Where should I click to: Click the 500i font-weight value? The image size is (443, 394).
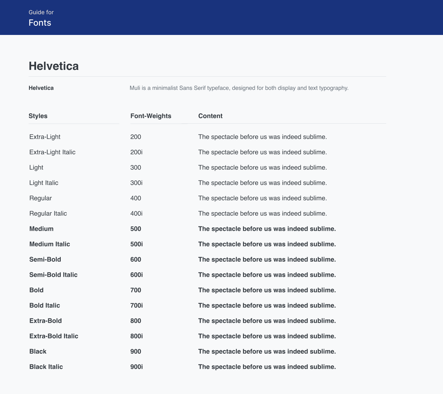136,244
